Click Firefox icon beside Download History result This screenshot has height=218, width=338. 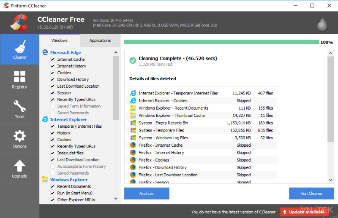point(133,167)
